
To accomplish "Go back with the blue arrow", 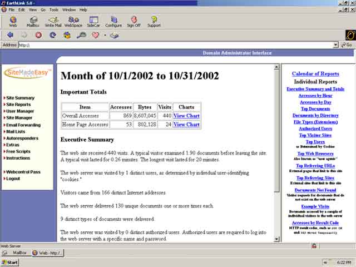I will tap(10, 35).
